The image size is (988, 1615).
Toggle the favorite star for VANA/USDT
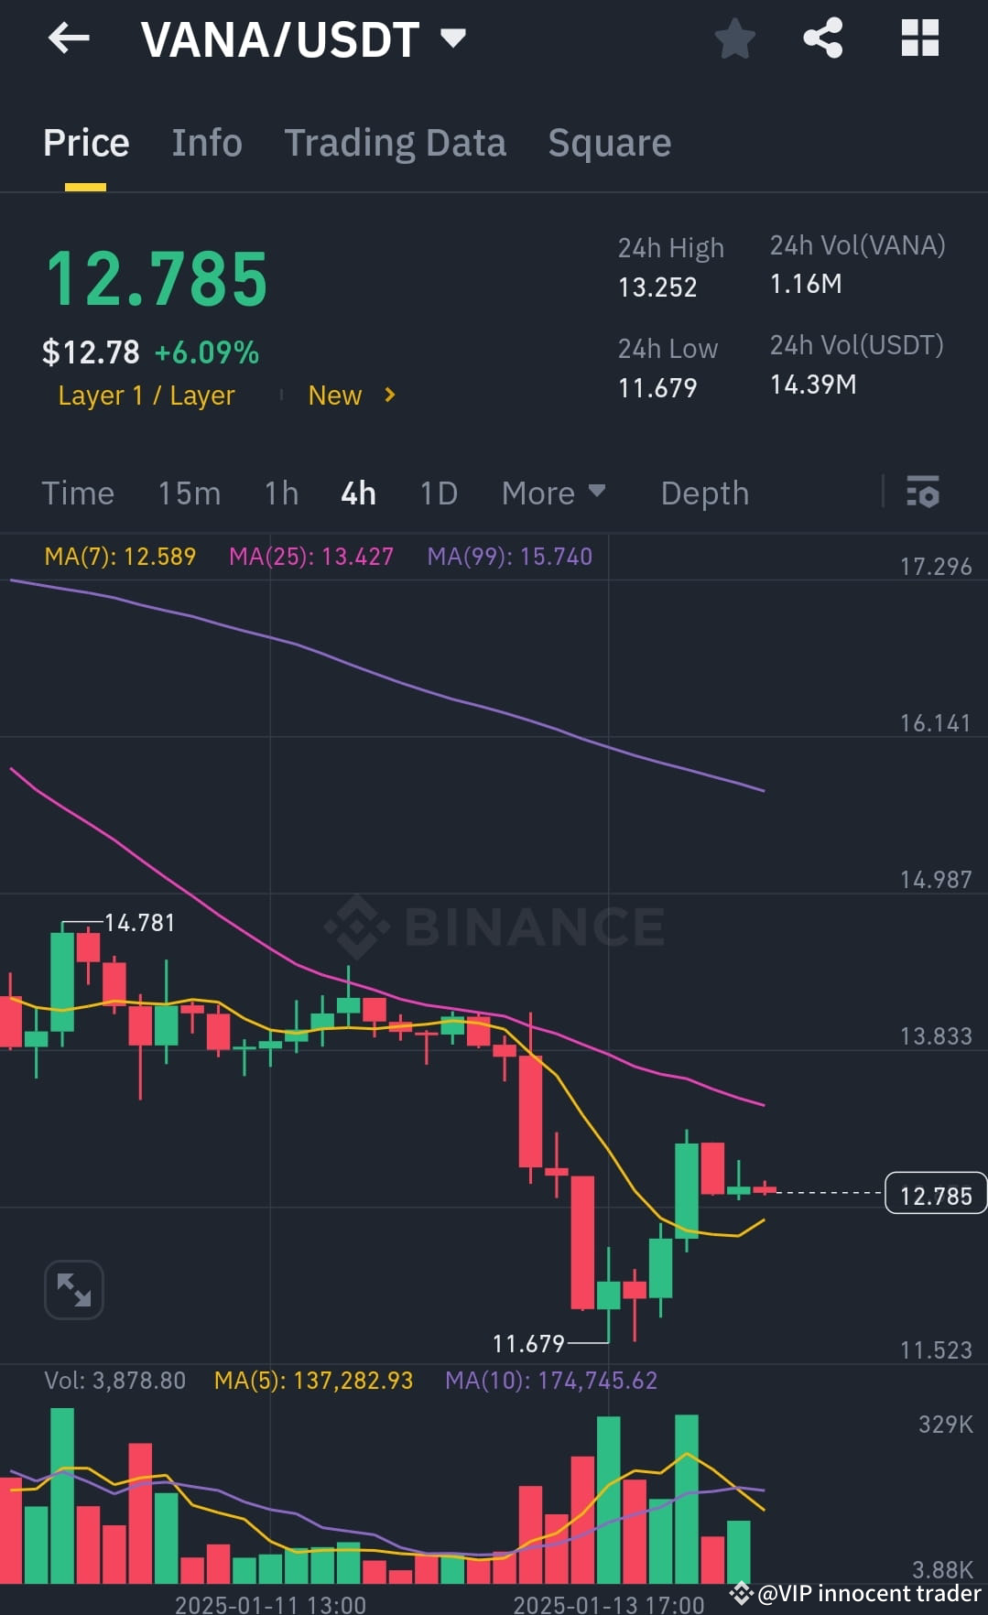coord(735,38)
